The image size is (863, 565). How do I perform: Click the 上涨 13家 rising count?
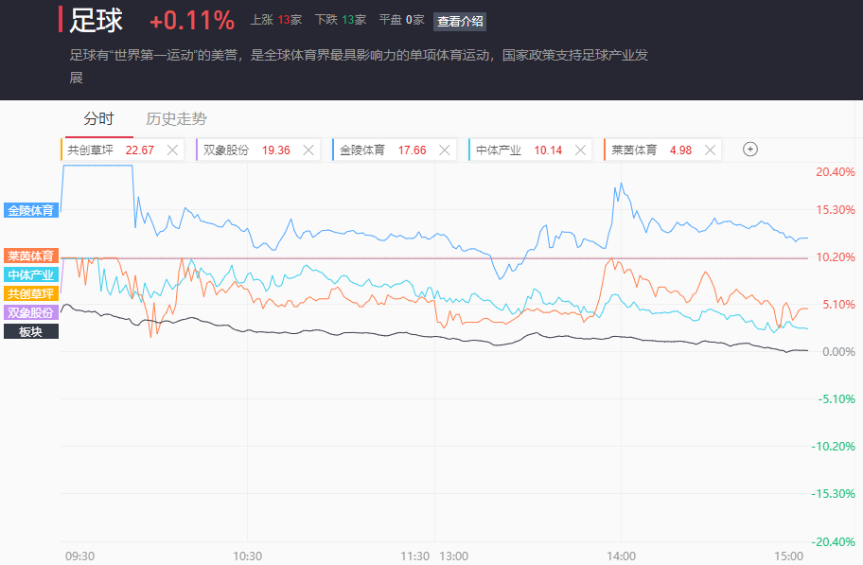pos(276,21)
